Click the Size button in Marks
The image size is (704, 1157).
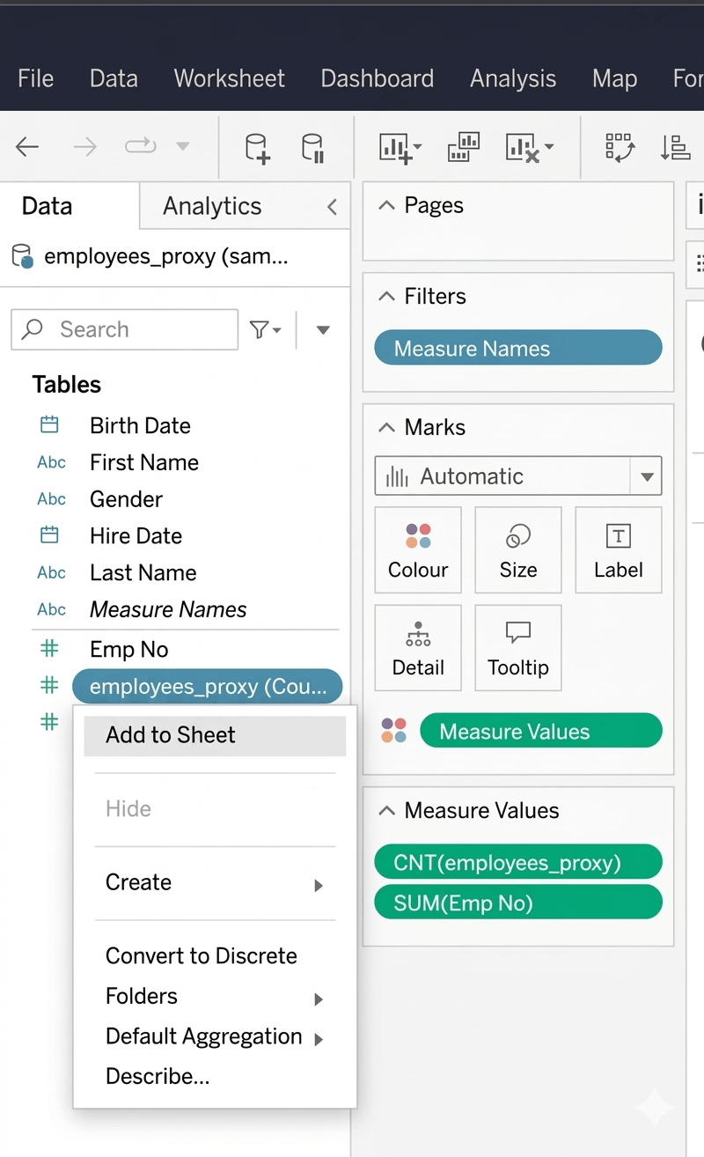tap(518, 550)
